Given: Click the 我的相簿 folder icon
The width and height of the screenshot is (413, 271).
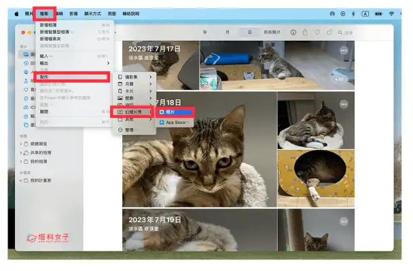Looking at the screenshot, I should [26, 161].
